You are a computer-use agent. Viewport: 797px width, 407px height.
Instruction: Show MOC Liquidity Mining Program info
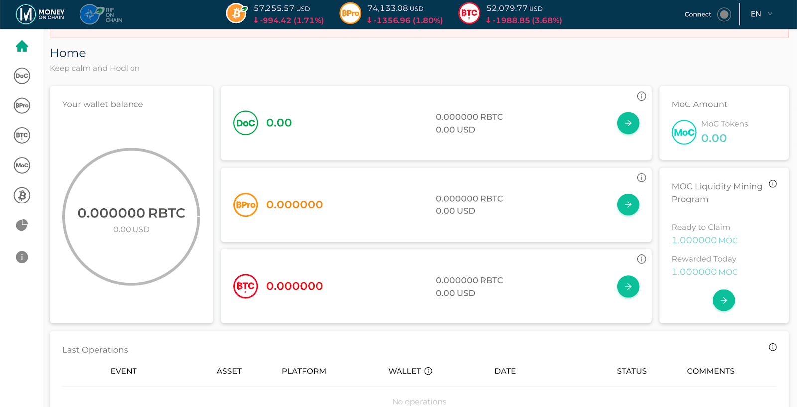[x=773, y=184]
